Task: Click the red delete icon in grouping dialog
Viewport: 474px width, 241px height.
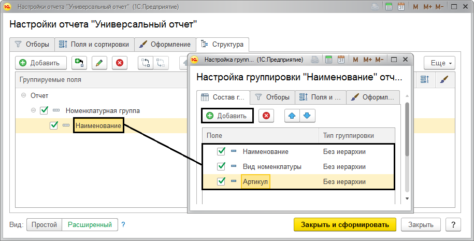Action: click(x=266, y=116)
